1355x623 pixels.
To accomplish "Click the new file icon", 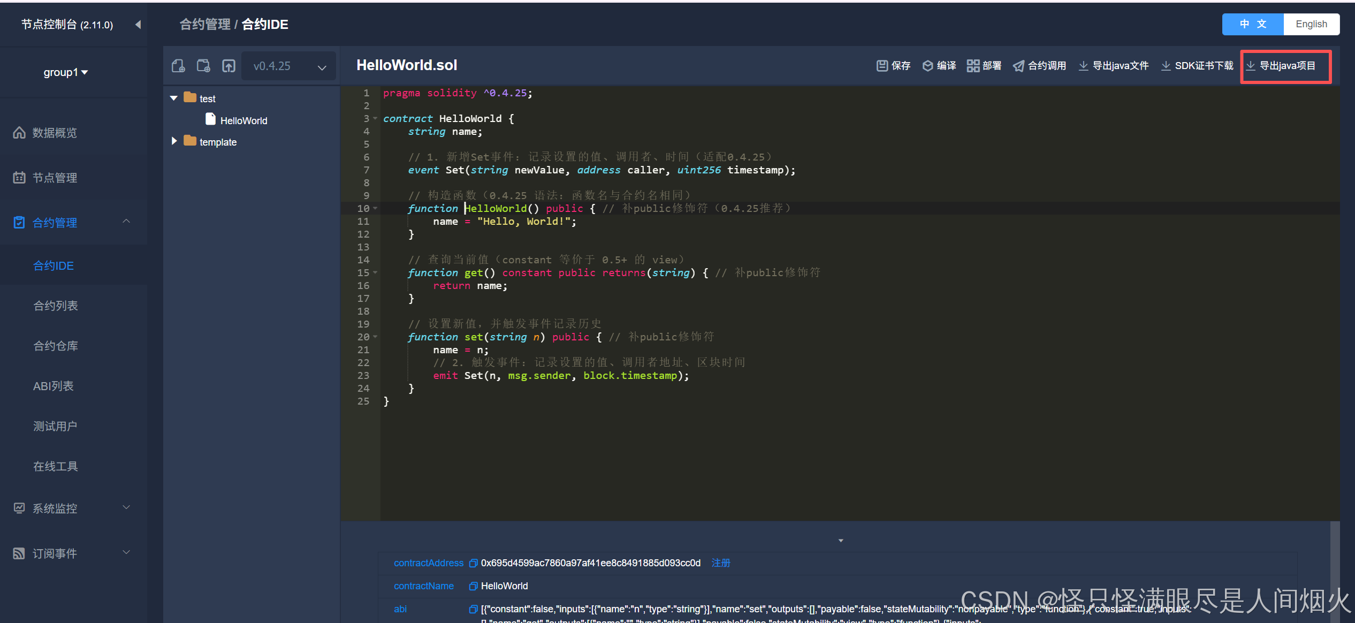I will pyautogui.click(x=178, y=66).
